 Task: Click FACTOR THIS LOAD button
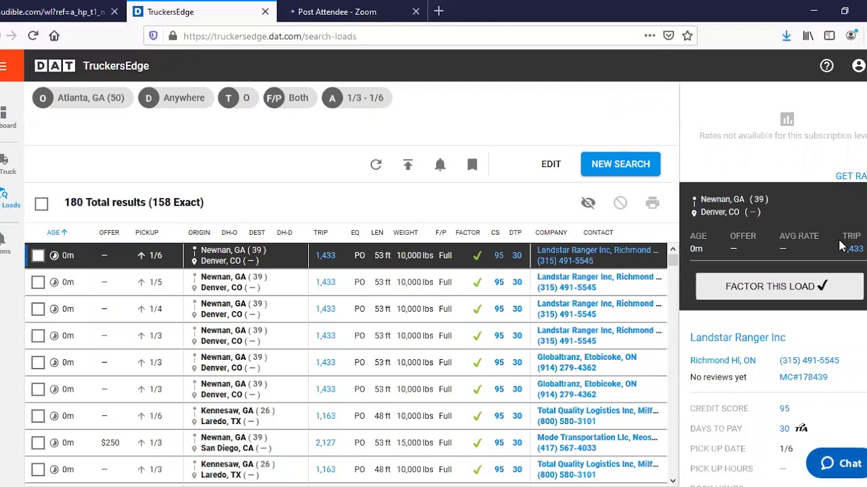pos(780,286)
